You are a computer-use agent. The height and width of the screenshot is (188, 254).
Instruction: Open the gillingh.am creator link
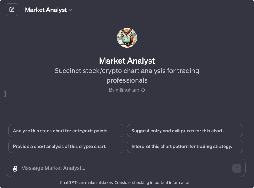click(127, 90)
